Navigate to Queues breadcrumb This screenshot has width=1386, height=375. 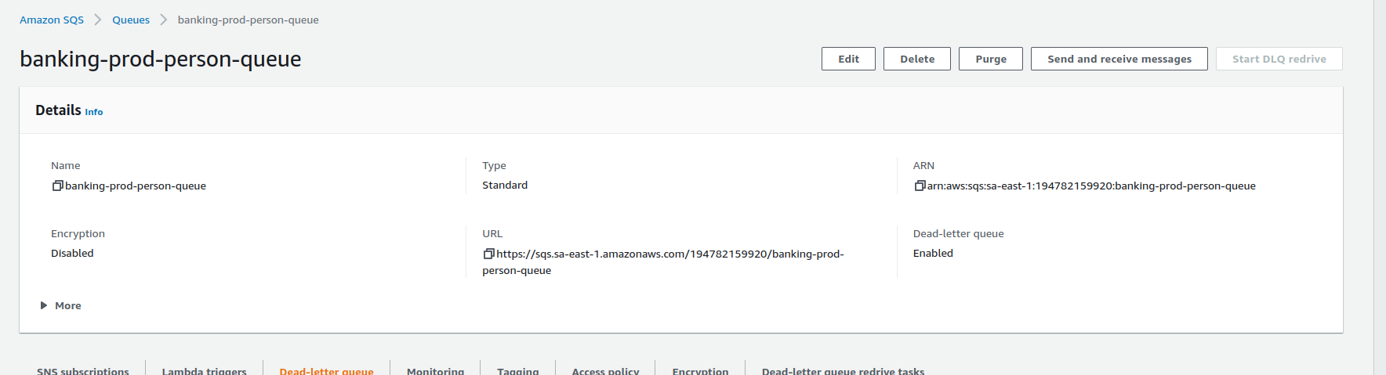click(131, 20)
